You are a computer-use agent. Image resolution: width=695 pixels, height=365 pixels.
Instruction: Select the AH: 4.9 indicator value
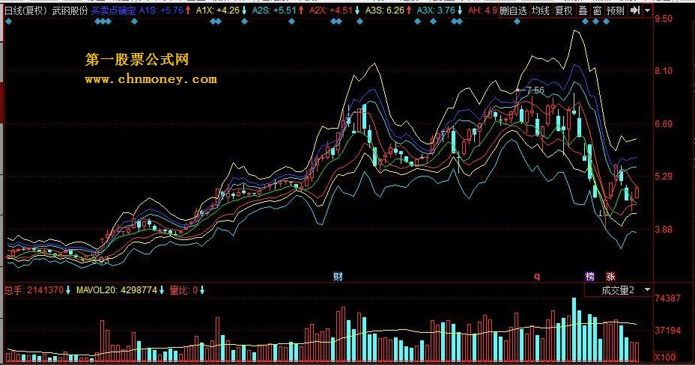click(482, 10)
